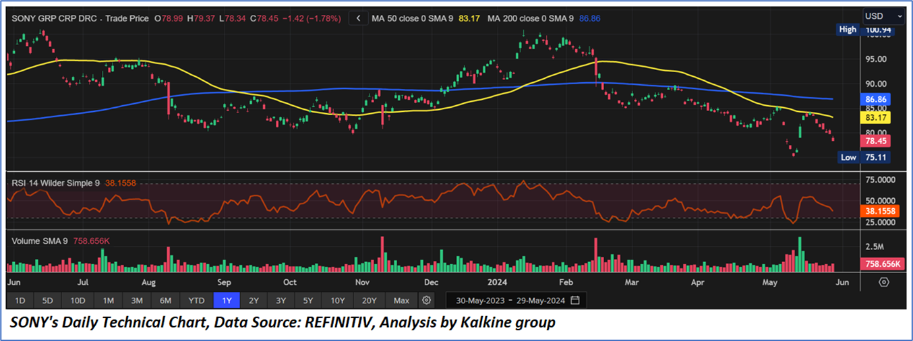This screenshot has width=913, height=341.
Task: Select the 1M time range
Action: click(x=108, y=300)
